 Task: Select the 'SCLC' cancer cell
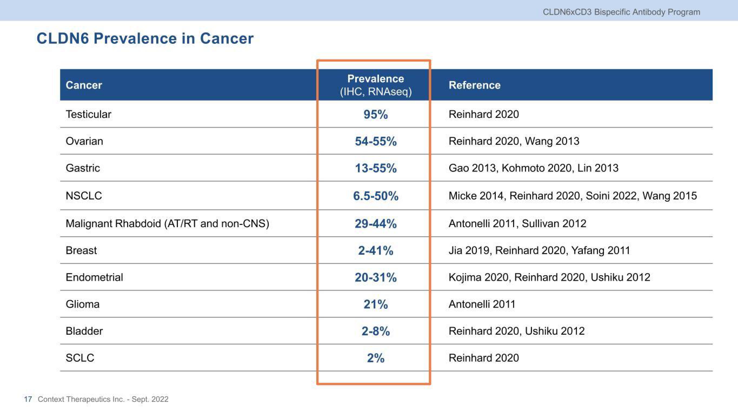(x=80, y=358)
